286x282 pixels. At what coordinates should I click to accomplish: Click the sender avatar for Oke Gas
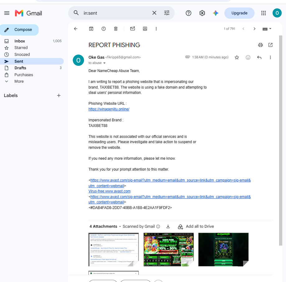tap(78, 60)
